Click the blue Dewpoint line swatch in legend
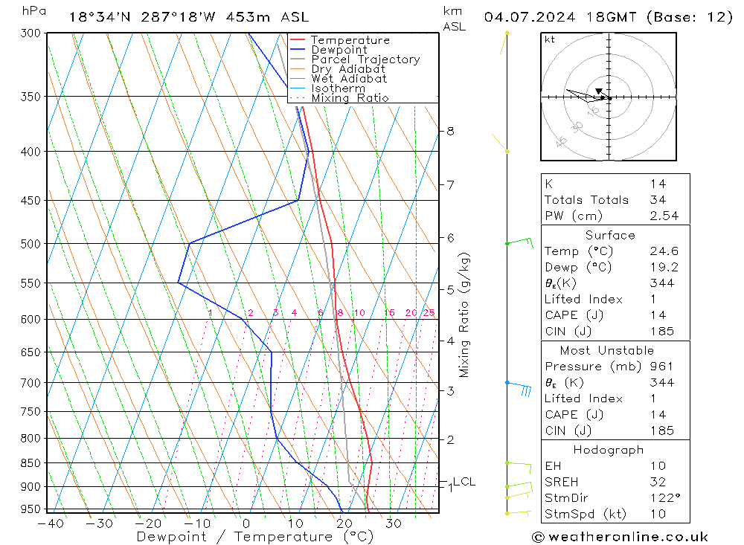The image size is (744, 545). pyautogui.click(x=298, y=49)
